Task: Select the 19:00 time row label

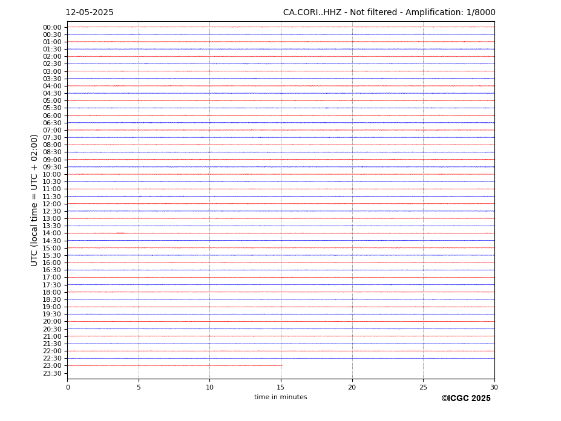Action: coord(52,307)
